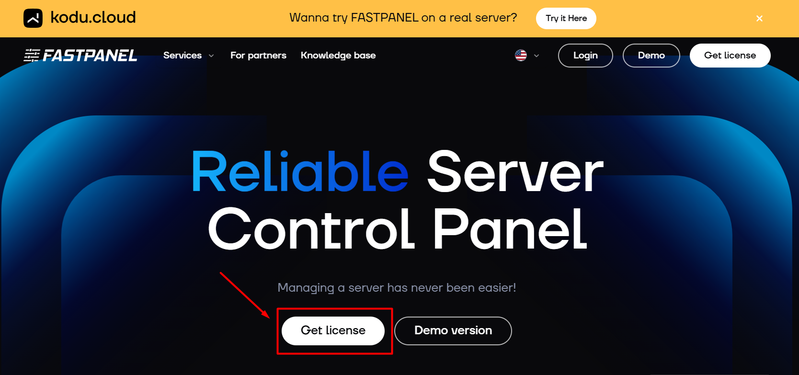Open the Services menu
The height and width of the screenshot is (375, 799).
click(x=183, y=56)
